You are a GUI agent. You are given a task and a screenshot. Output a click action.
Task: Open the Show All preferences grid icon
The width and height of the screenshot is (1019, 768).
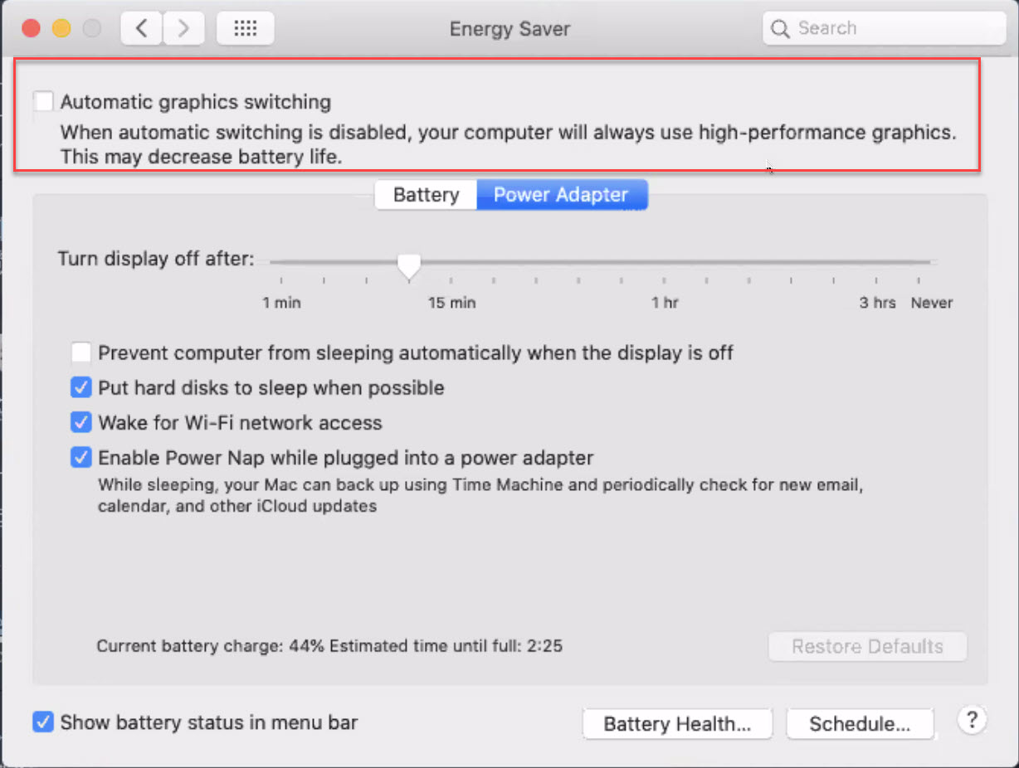coord(245,27)
